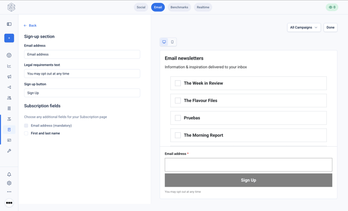Click the blue plus create button
Viewport: 348px width, 211px height.
coord(9,38)
